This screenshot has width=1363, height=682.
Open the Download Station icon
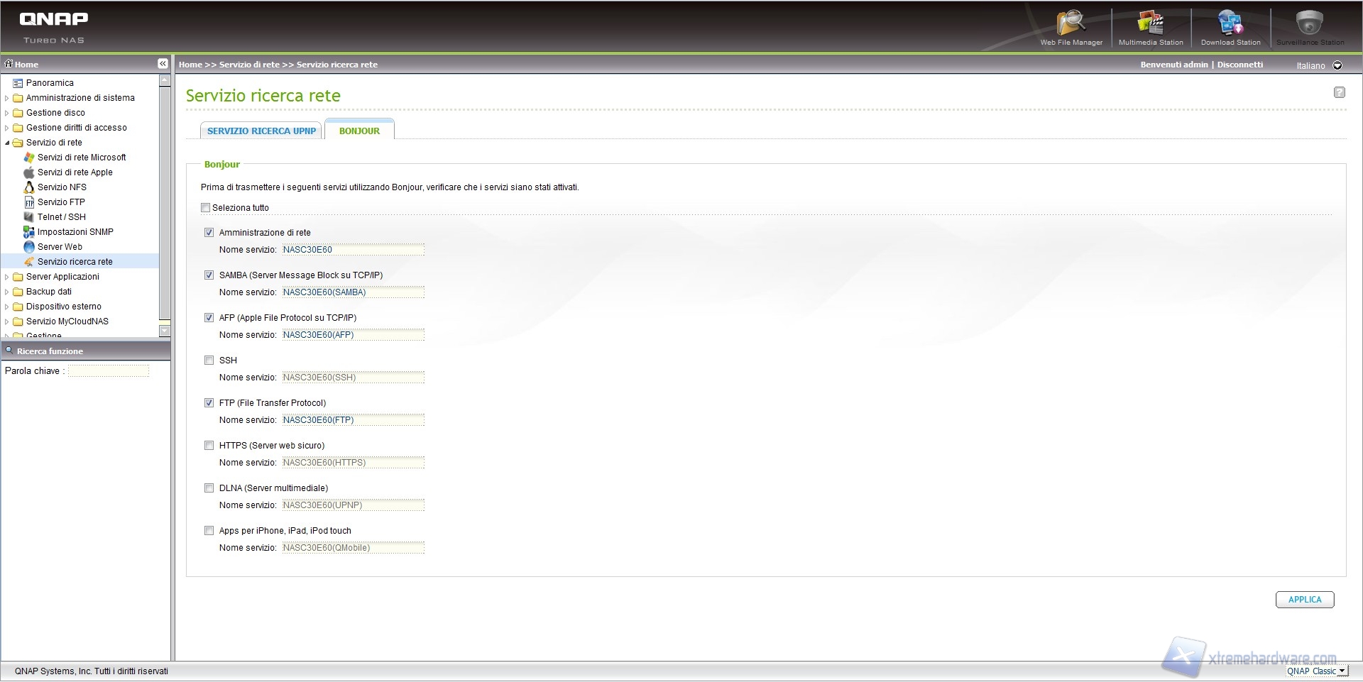pos(1230,26)
